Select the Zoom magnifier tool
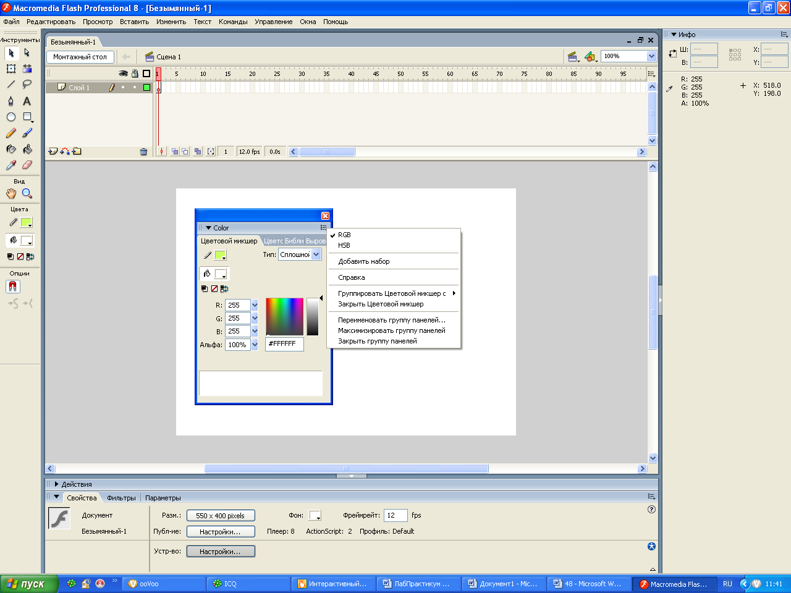791x593 pixels. pos(27,193)
